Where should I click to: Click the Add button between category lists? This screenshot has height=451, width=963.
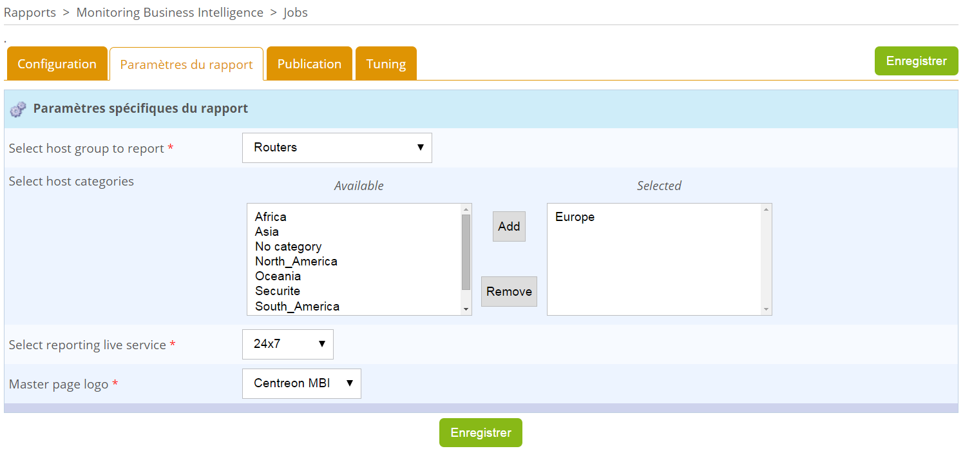508,226
